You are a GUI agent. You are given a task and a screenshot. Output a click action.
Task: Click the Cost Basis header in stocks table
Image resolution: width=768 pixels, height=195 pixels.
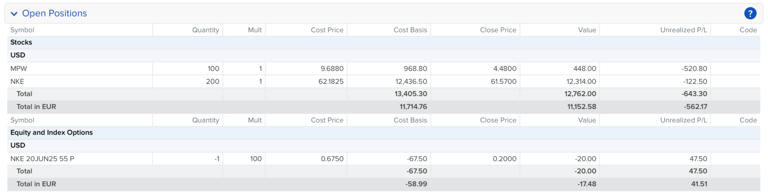tap(410, 30)
